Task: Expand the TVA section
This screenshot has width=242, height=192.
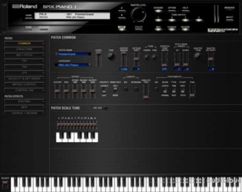Action: 24,67
